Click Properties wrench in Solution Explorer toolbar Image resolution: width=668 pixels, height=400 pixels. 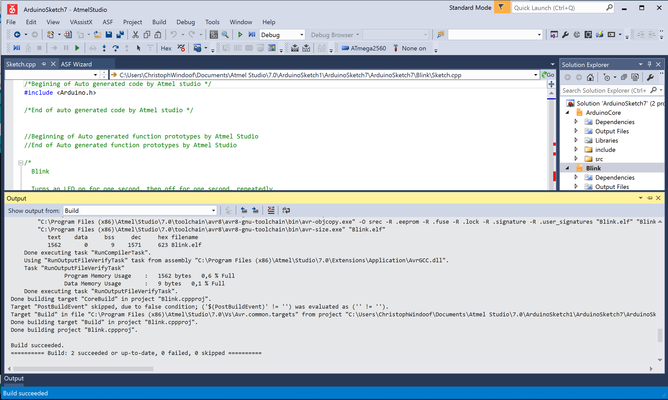coord(650,78)
